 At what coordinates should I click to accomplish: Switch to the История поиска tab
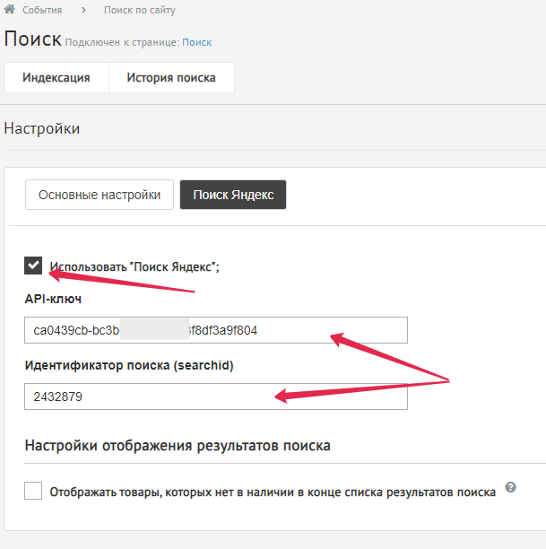click(x=171, y=77)
